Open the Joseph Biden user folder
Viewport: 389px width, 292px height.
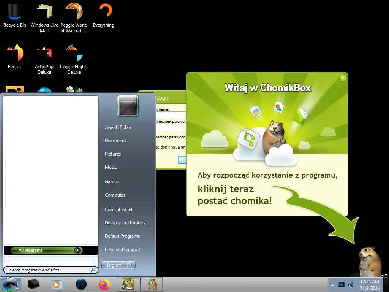pos(118,127)
